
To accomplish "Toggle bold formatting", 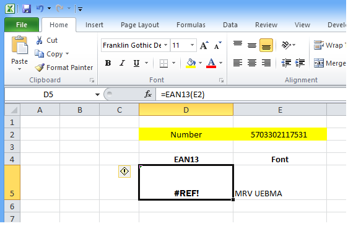I will pyautogui.click(x=108, y=63).
